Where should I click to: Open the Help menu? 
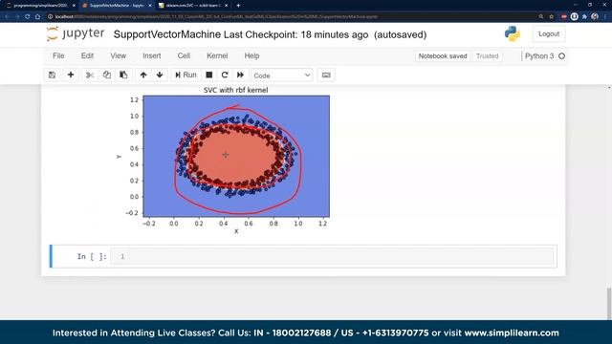[251, 55]
